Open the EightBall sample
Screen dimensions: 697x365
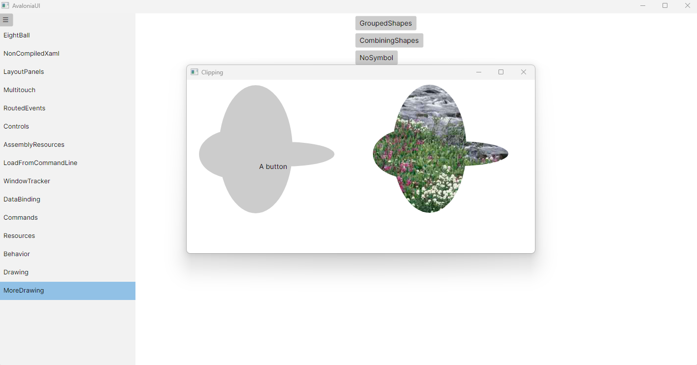(67, 35)
